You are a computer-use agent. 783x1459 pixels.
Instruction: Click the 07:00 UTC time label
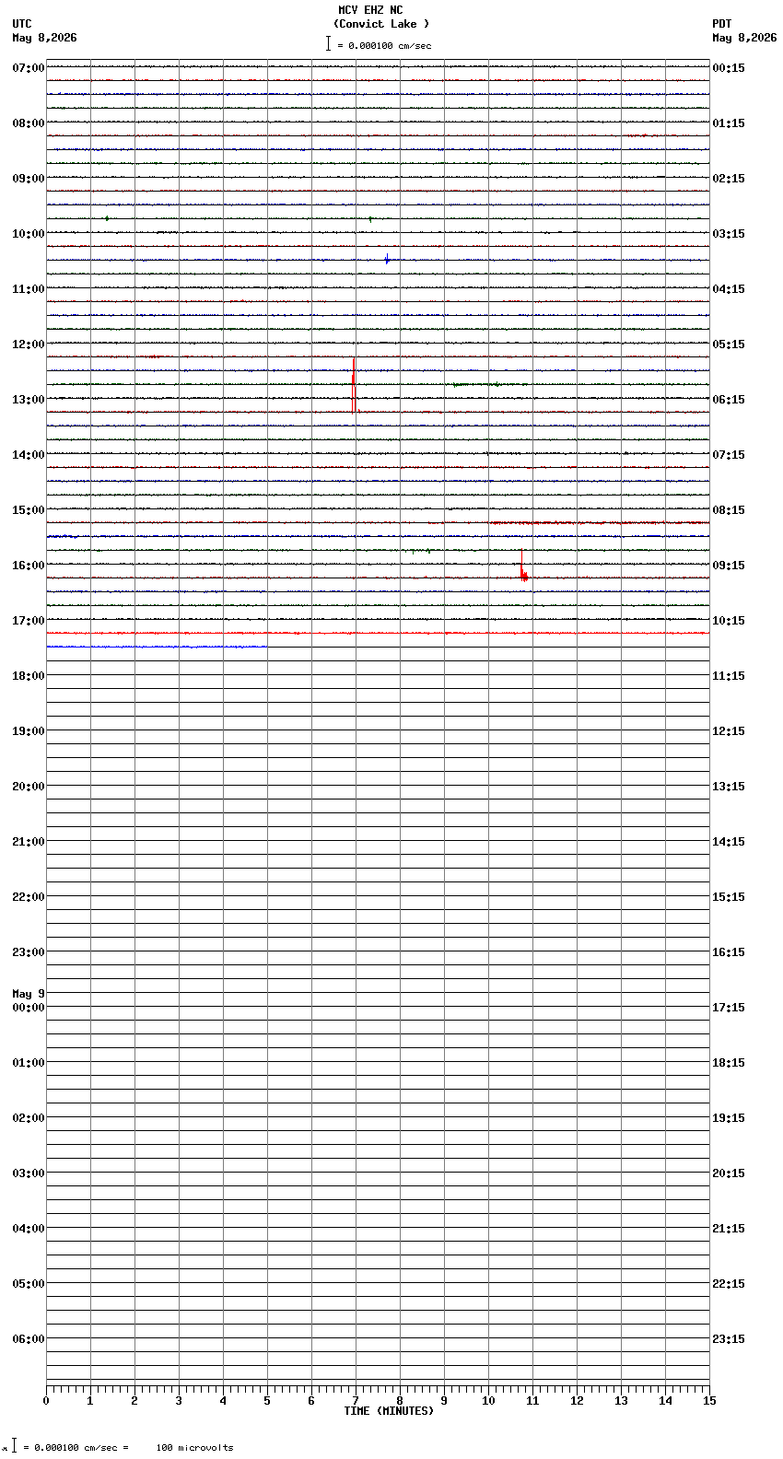pyautogui.click(x=29, y=68)
